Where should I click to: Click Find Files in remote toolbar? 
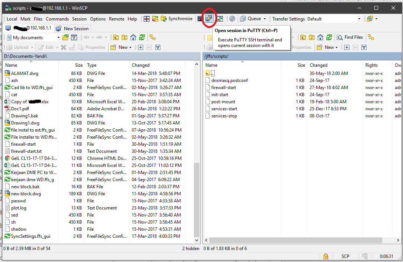[350, 37]
